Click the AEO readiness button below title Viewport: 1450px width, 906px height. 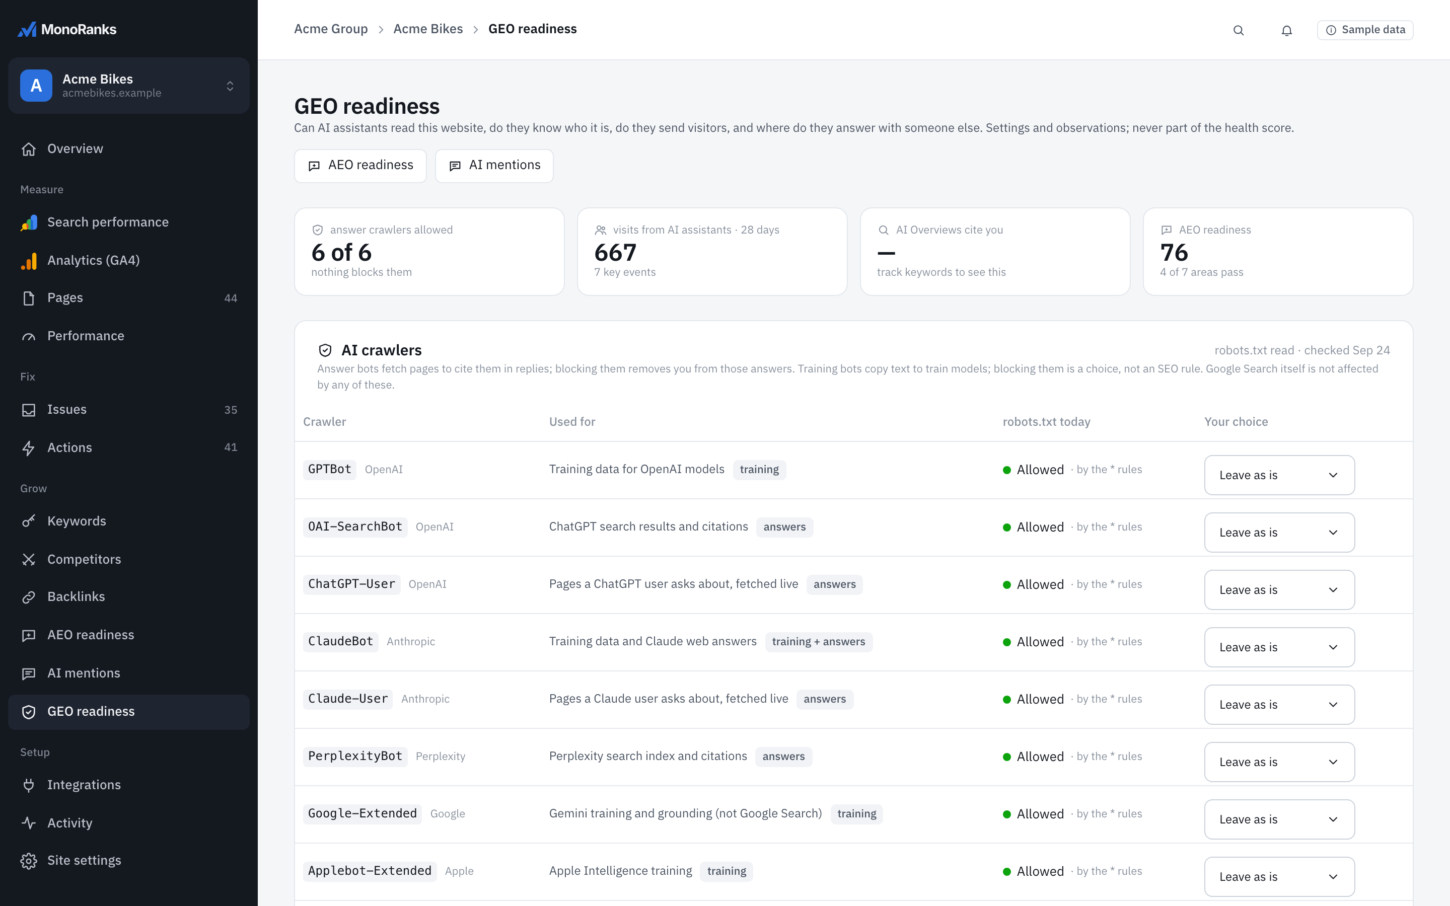[360, 166]
